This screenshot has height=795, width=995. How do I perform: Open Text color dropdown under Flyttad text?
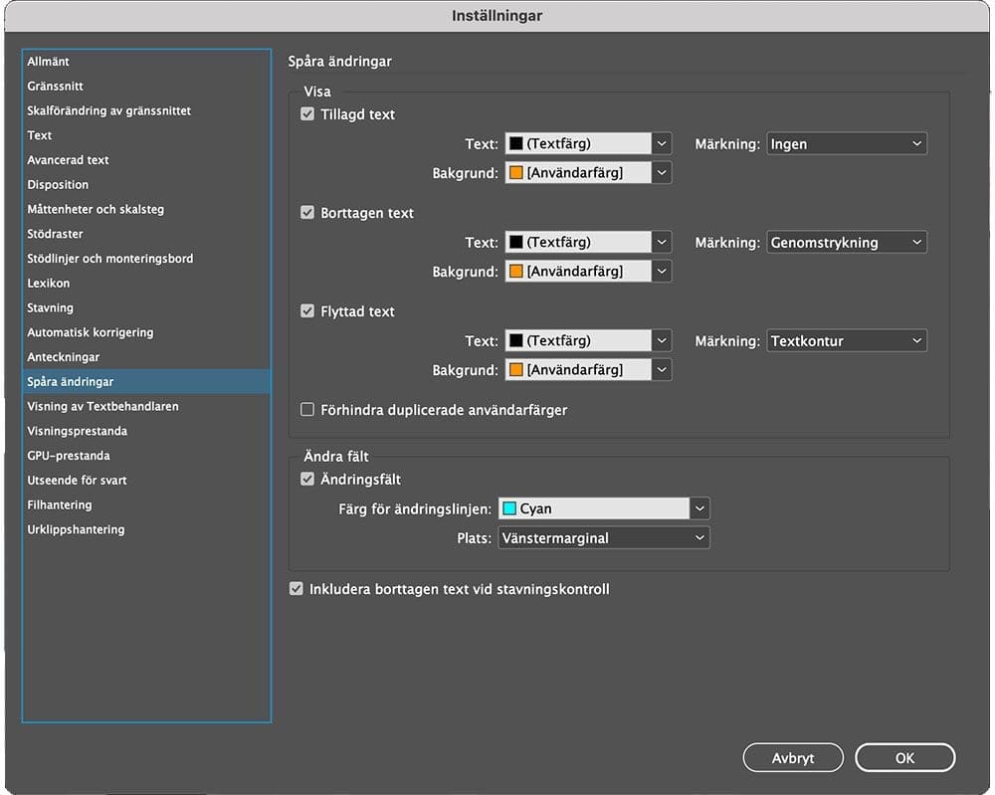588,340
